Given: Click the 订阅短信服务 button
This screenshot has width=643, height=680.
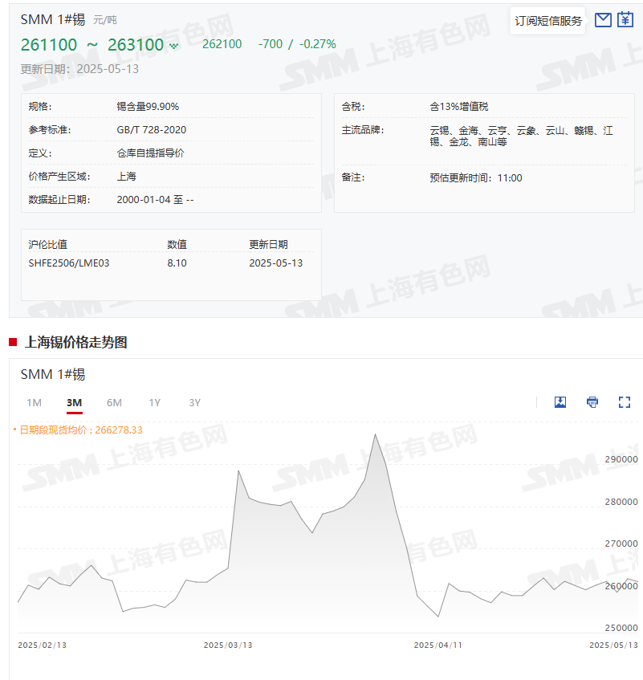Looking at the screenshot, I should (548, 21).
